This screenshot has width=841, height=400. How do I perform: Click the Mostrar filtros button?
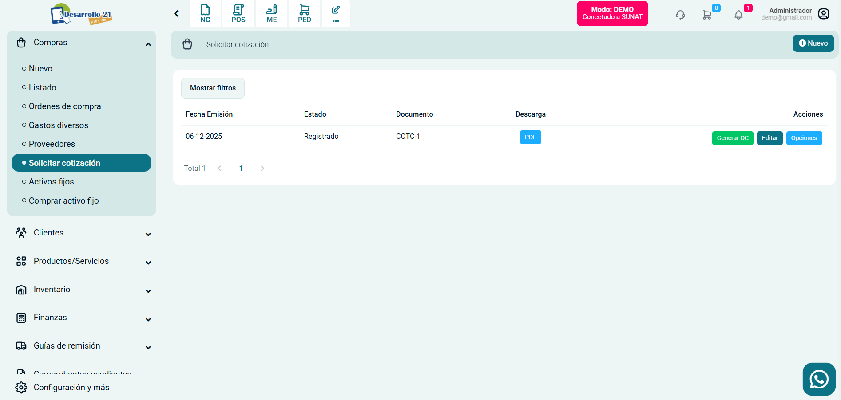213,88
